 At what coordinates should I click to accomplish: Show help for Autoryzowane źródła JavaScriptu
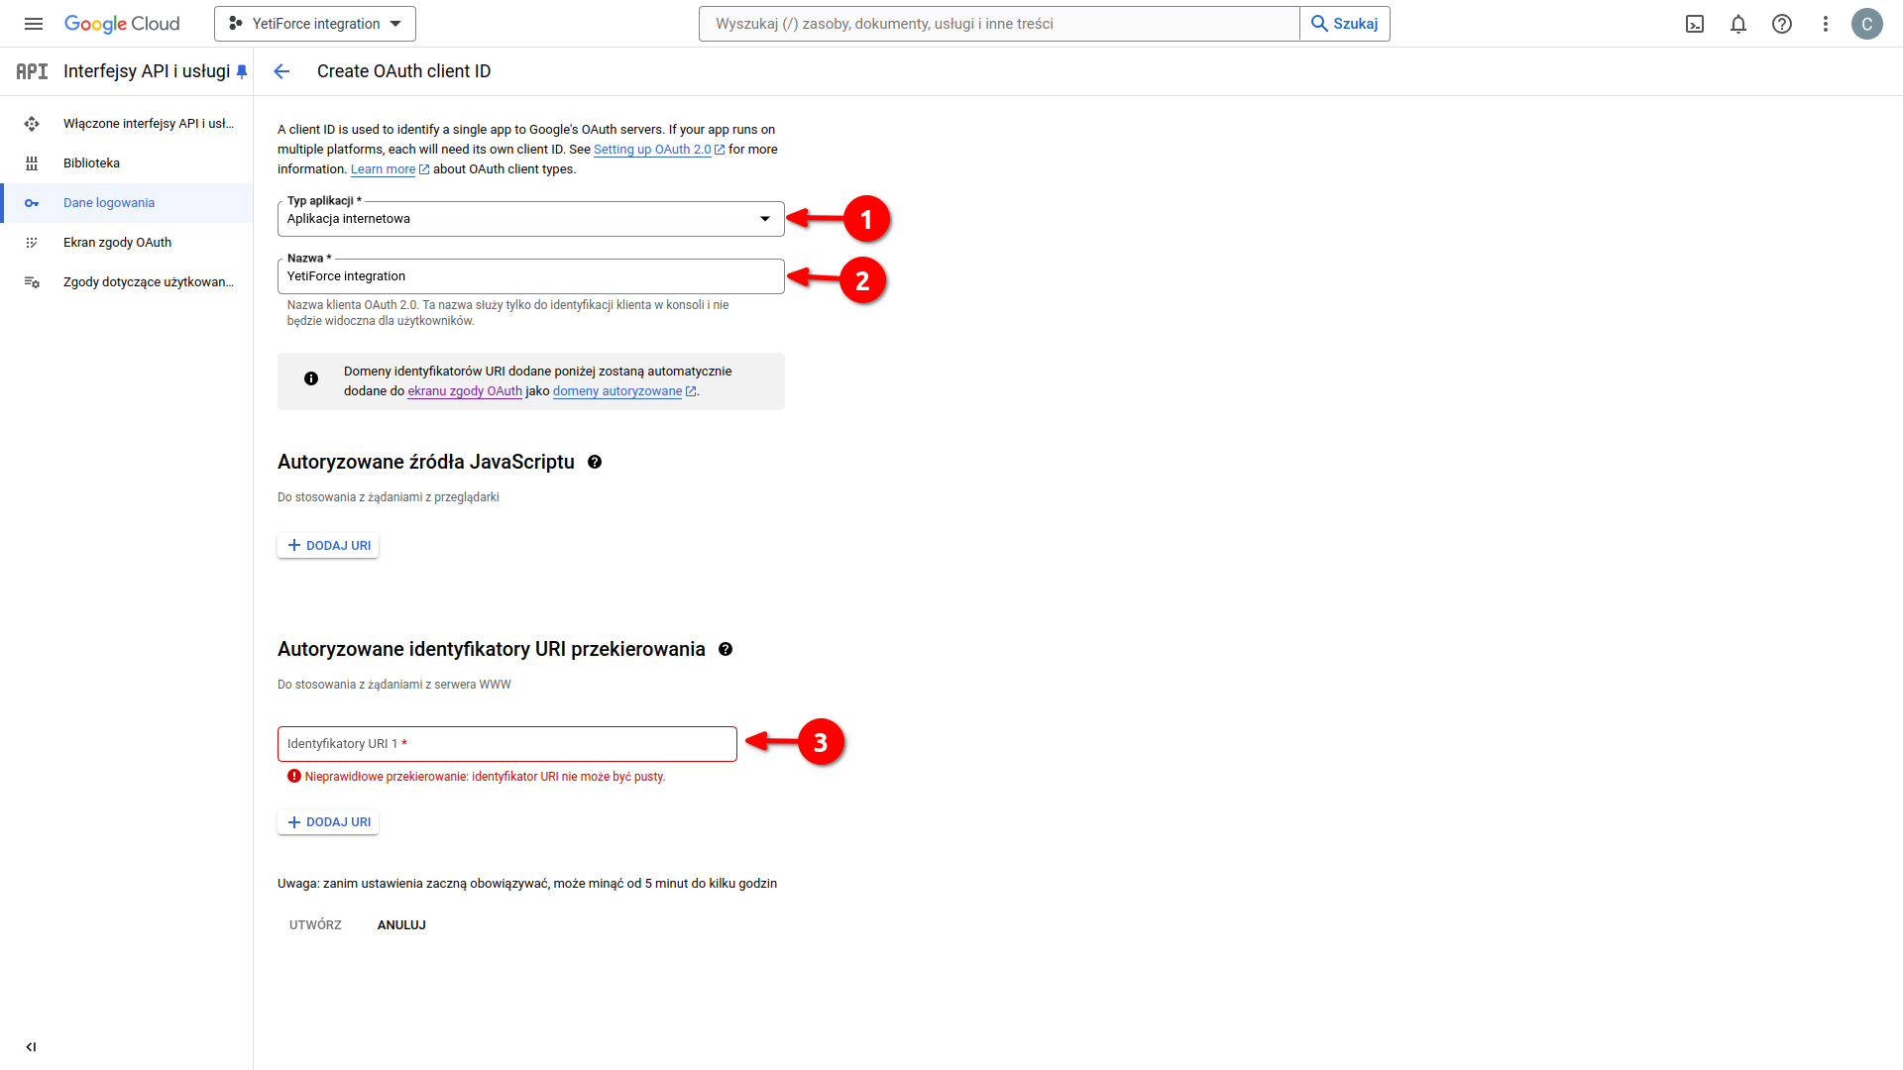(595, 462)
